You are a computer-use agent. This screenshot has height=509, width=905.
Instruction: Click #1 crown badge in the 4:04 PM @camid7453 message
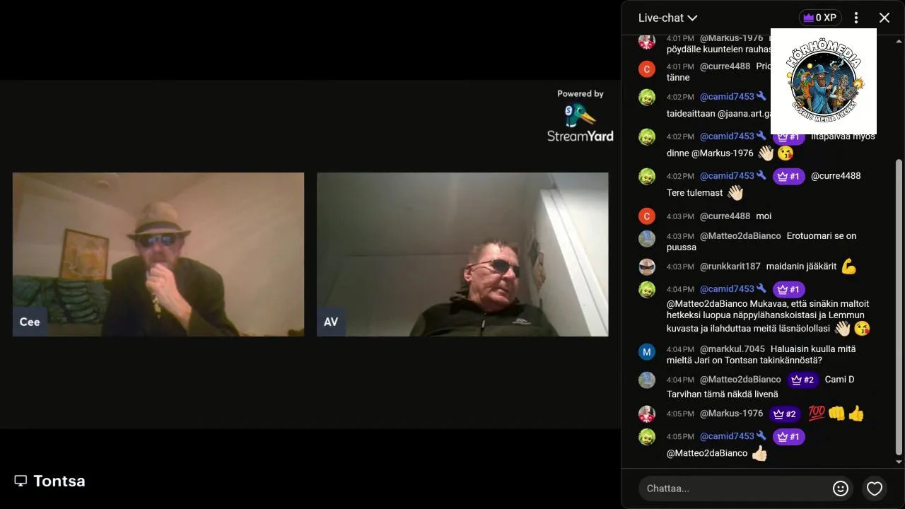788,289
